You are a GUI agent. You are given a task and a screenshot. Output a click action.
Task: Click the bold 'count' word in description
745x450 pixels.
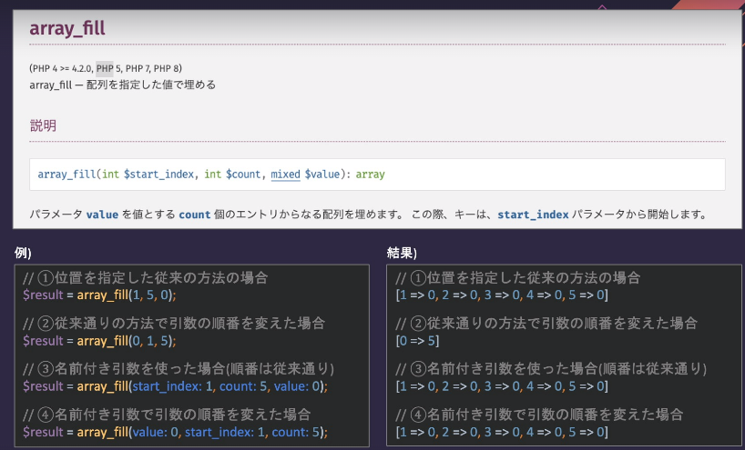coord(194,215)
